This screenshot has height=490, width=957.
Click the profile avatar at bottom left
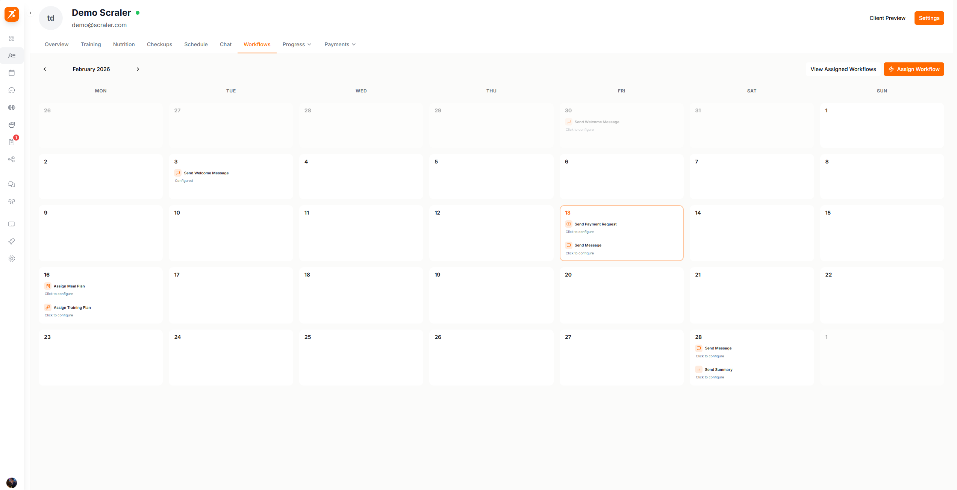(12, 482)
